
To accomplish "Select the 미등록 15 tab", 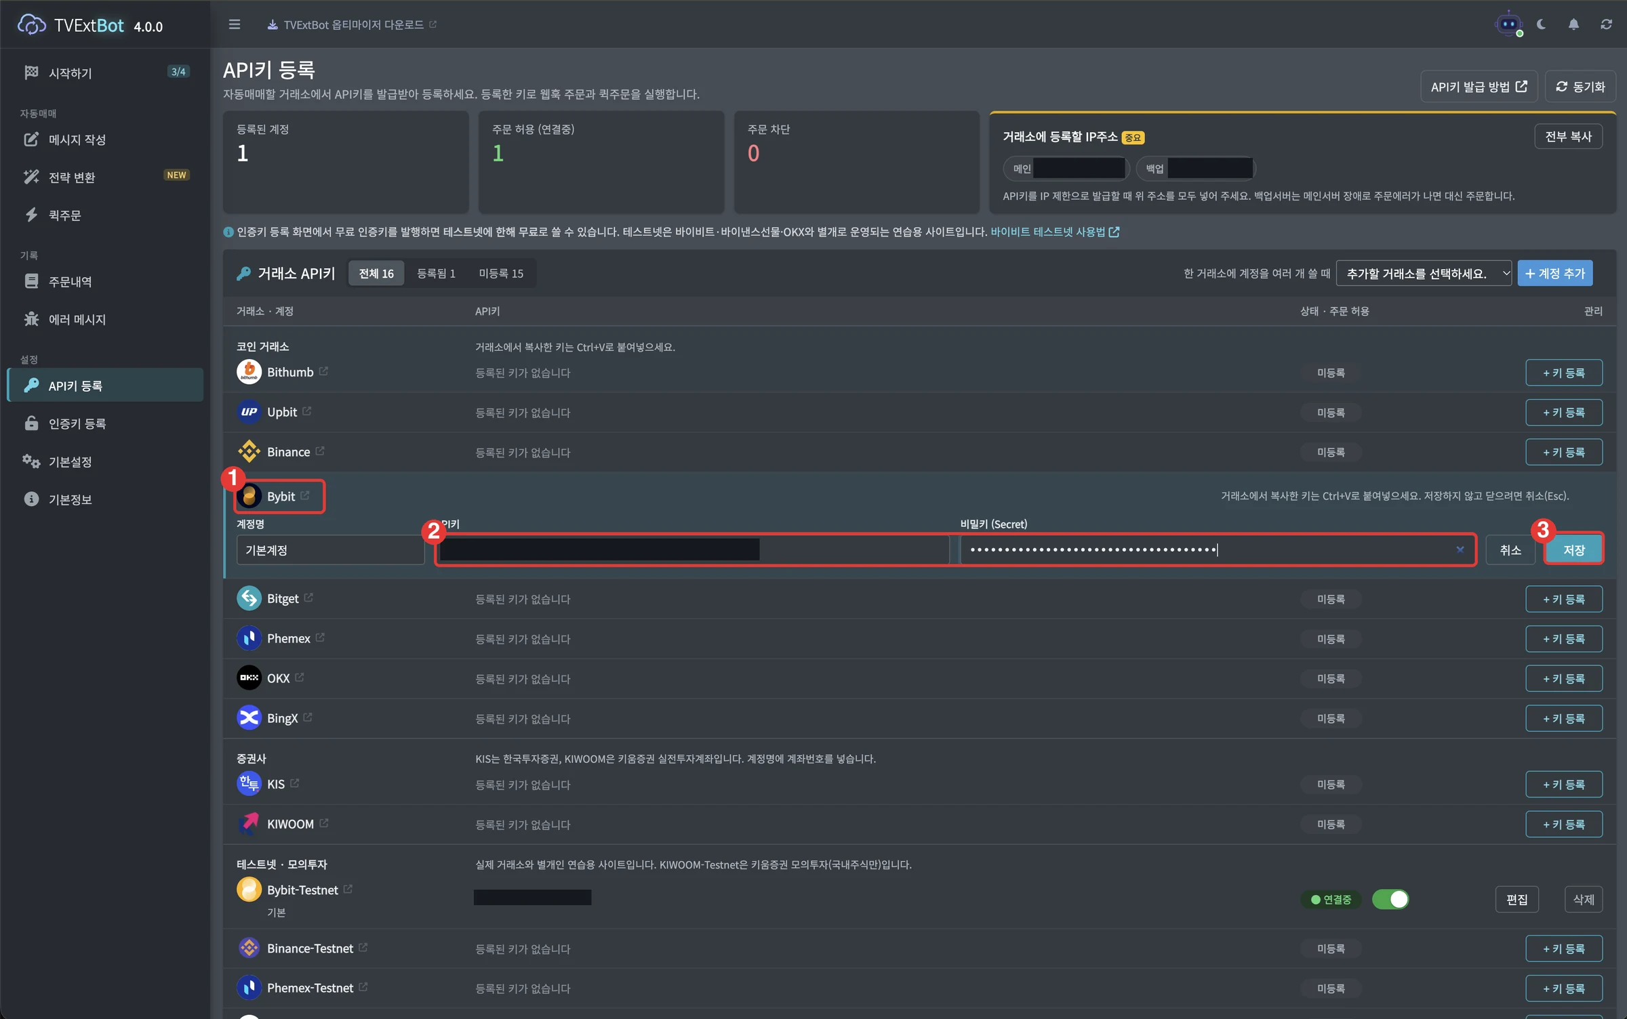I will tap(501, 274).
